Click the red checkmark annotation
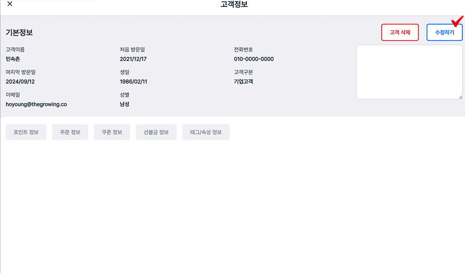The image size is (465, 273). click(457, 21)
